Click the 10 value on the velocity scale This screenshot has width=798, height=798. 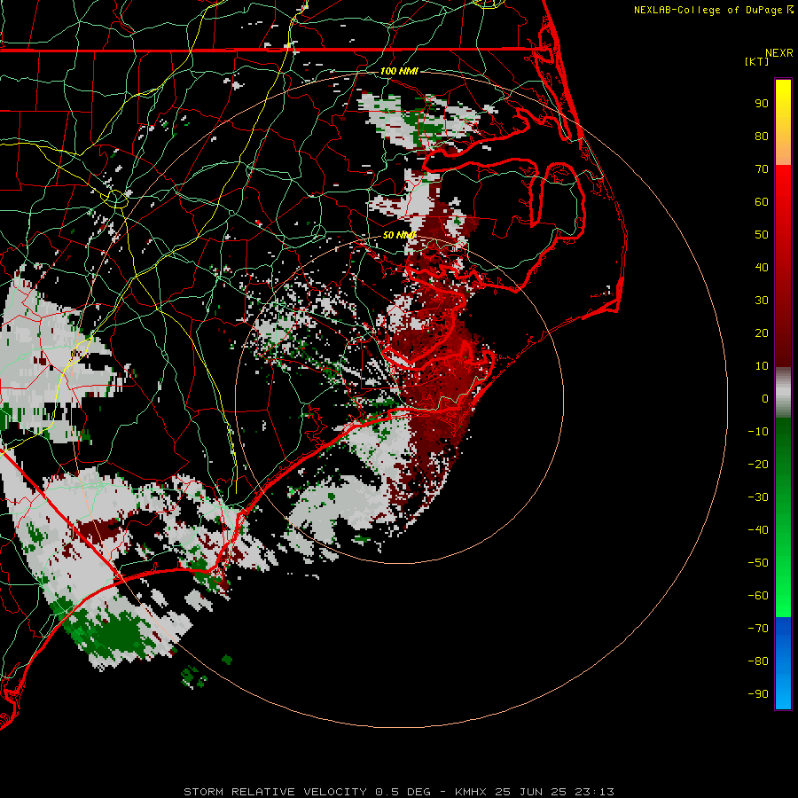click(x=762, y=366)
